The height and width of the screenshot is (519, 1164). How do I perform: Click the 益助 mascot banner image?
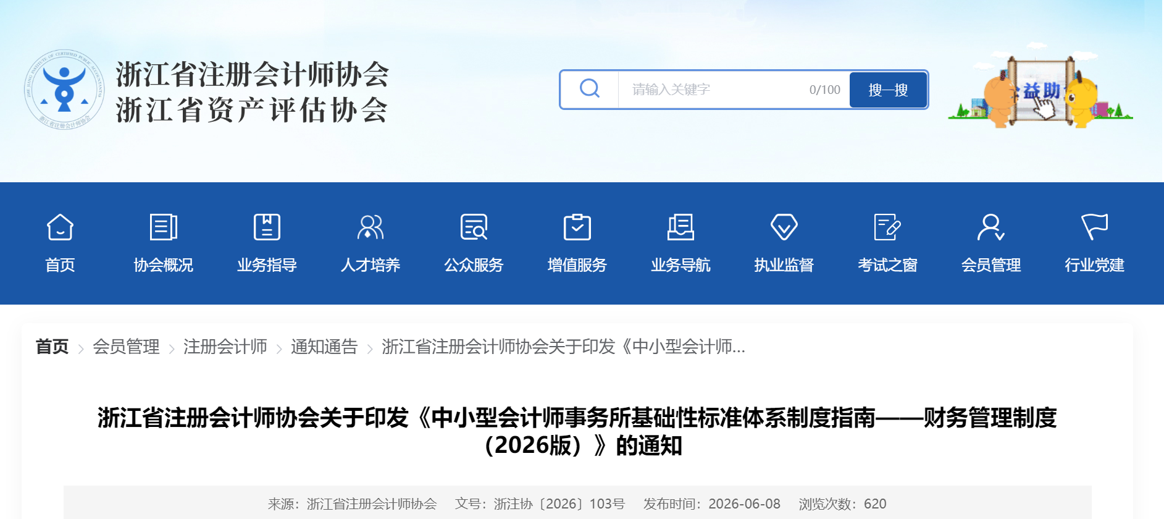point(1040,85)
